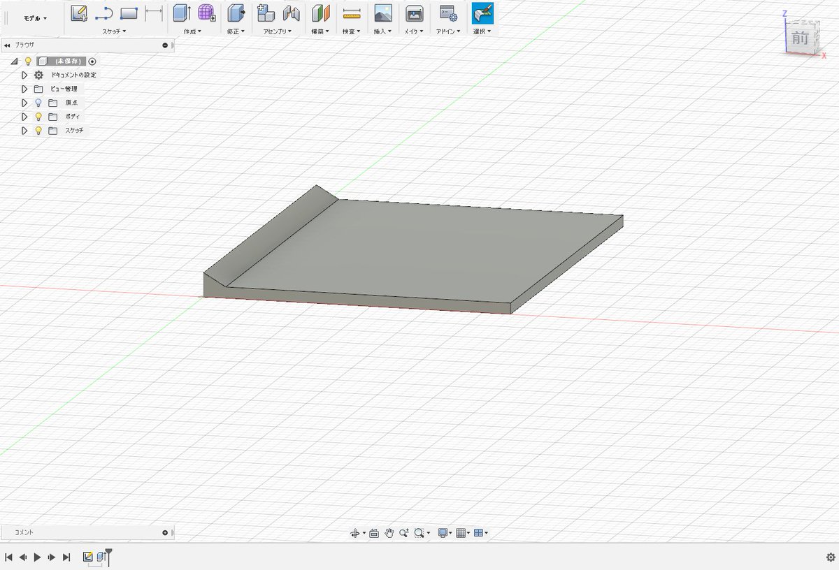Screen dimensions: 839x570
Task: Toggle visibility bulb of スケッチ folder
Action: pos(38,131)
